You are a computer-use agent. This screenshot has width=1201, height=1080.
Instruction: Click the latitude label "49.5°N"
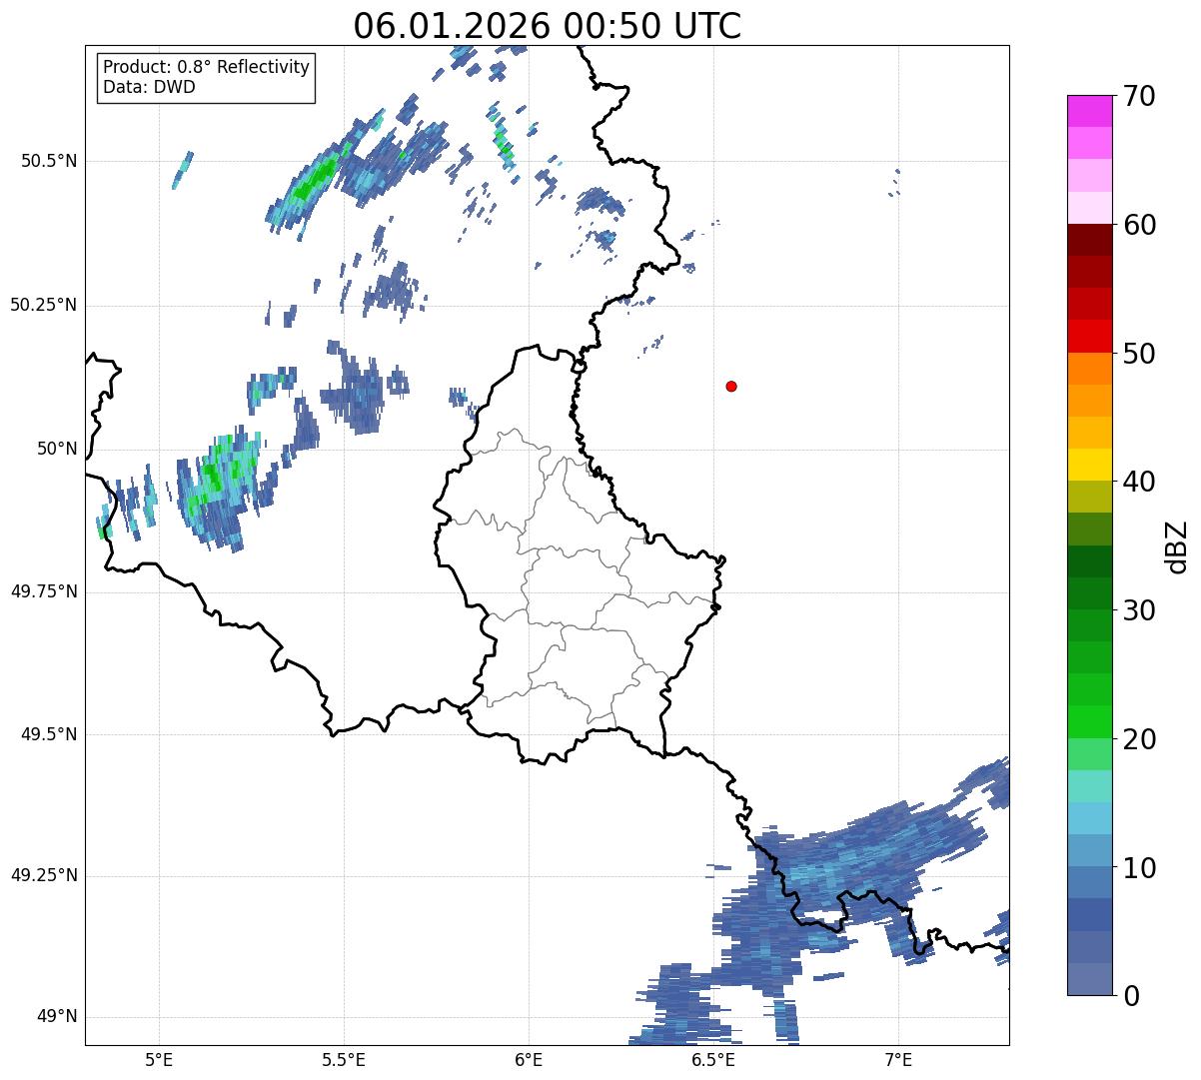pyautogui.click(x=49, y=734)
